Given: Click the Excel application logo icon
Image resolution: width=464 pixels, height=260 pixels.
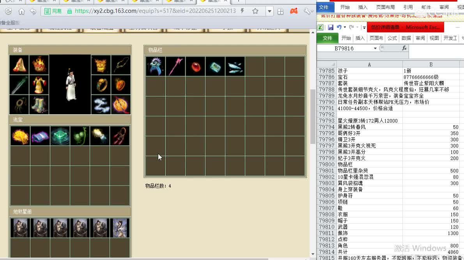Looking at the screenshot, I should [x=320, y=27].
